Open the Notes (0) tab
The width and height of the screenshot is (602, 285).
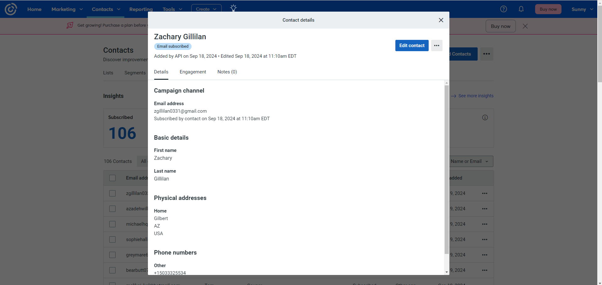pyautogui.click(x=227, y=72)
